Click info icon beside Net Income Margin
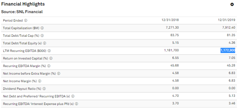The height and width of the screenshot is (109, 241). 40,81
